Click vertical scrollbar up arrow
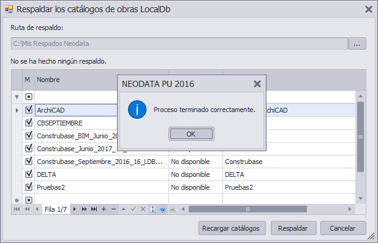The image size is (378, 243). pos(361,96)
